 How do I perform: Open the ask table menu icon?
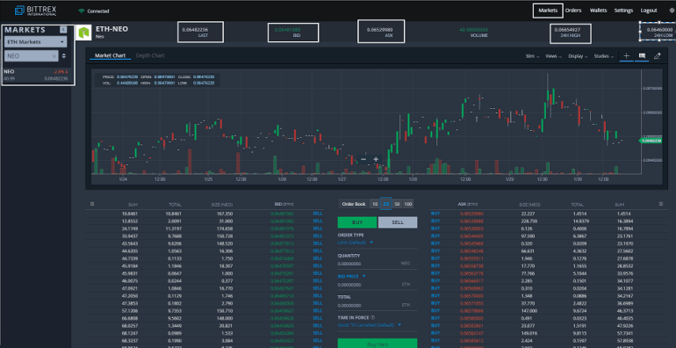point(661,204)
